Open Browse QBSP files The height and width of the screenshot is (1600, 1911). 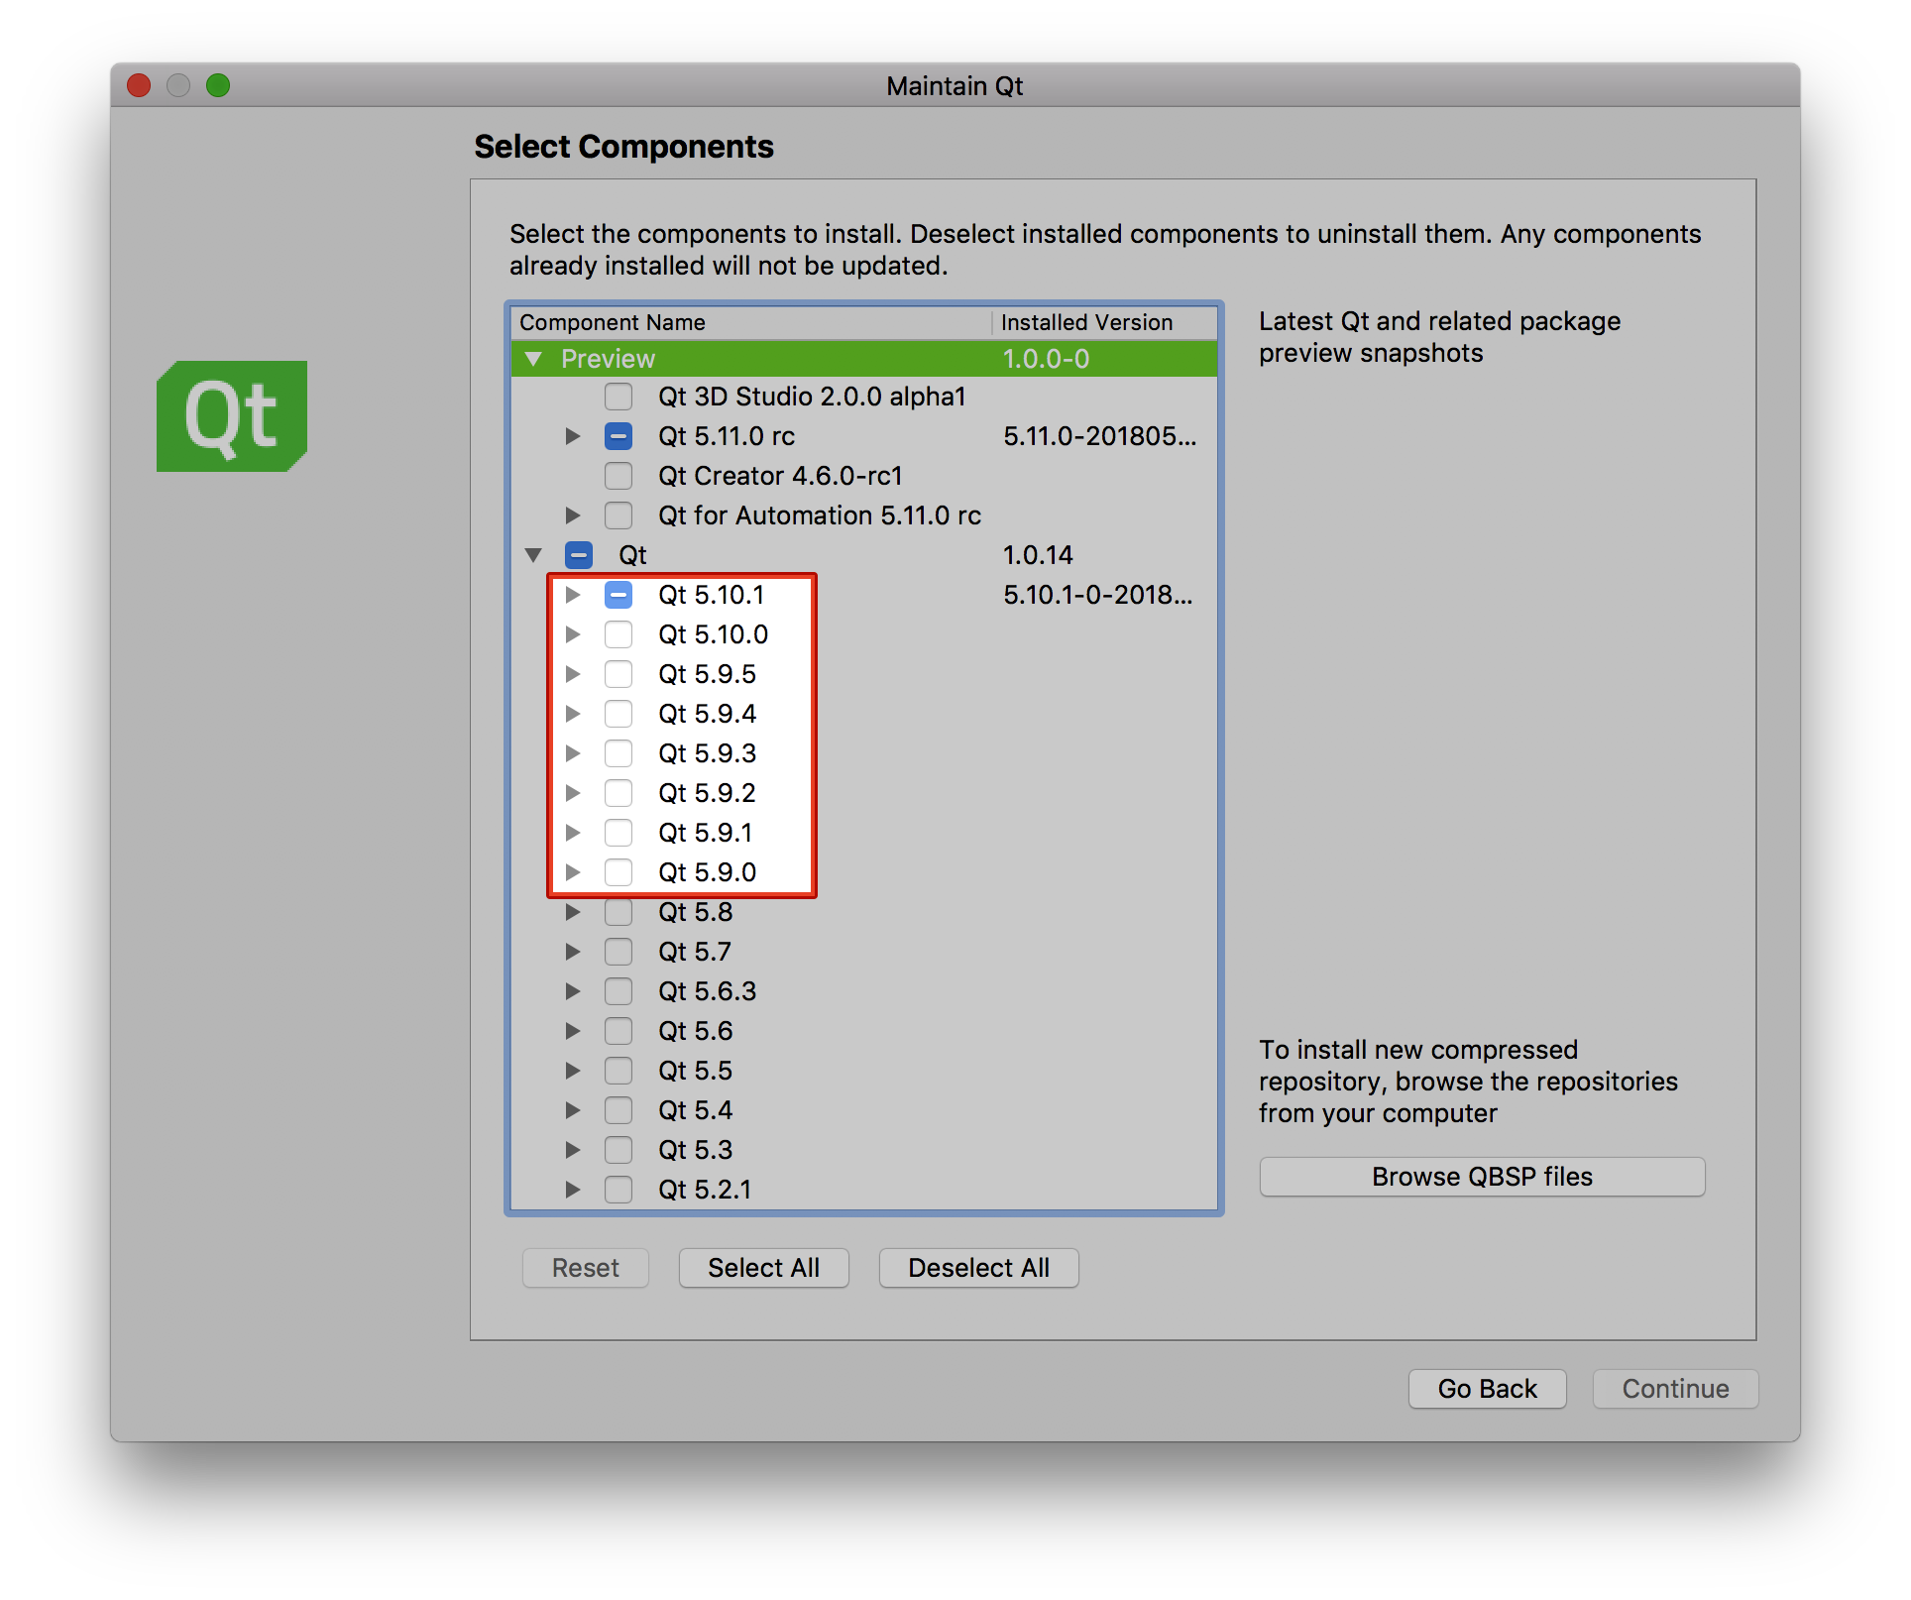coord(1482,1177)
